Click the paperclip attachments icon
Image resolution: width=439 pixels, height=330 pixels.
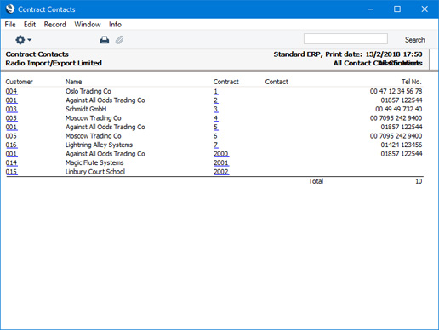click(x=119, y=40)
